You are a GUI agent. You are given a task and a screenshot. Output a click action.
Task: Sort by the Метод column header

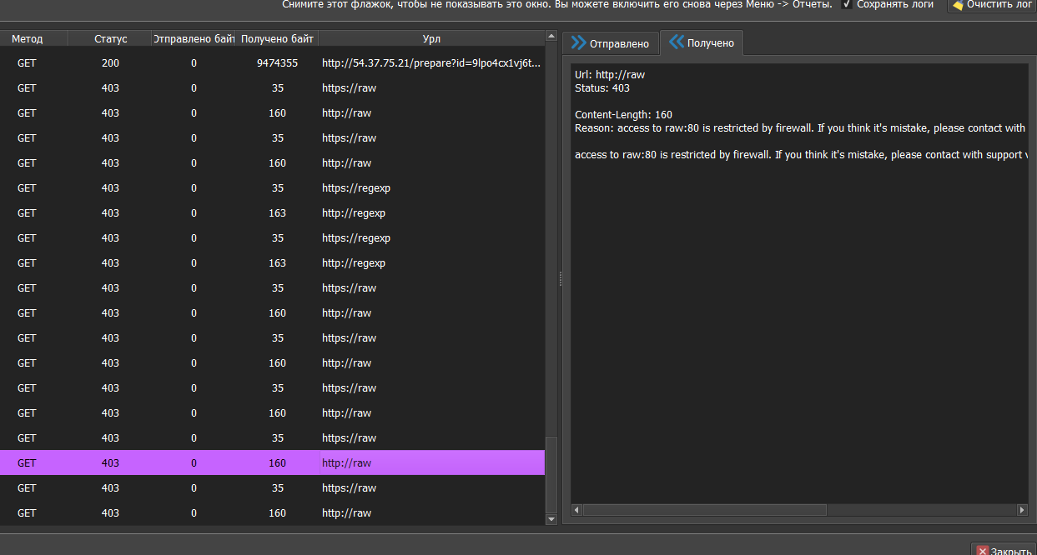[33, 37]
